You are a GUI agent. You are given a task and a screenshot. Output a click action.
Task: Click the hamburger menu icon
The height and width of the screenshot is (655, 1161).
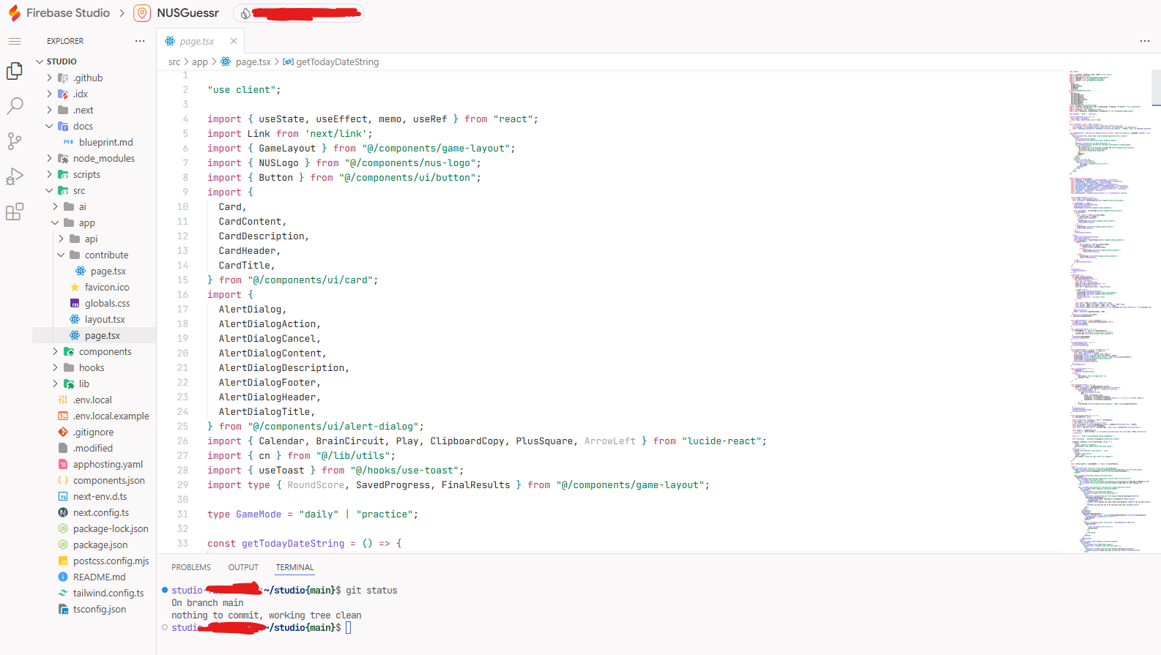coord(15,42)
